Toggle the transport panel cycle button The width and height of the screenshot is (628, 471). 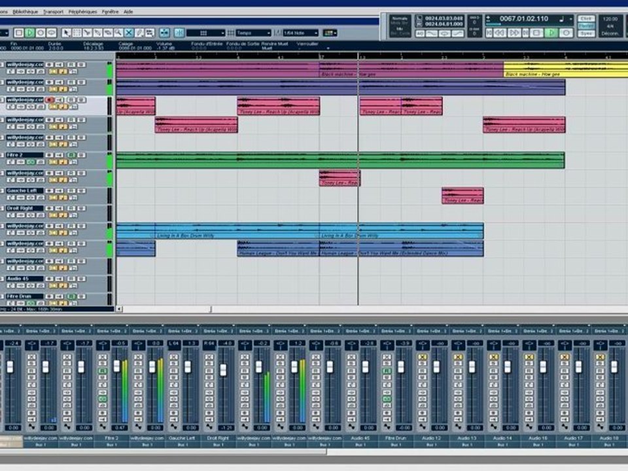coord(444,33)
